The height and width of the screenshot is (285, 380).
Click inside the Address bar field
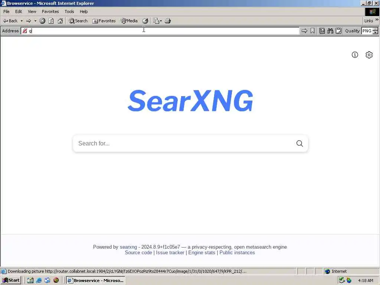tap(160, 31)
